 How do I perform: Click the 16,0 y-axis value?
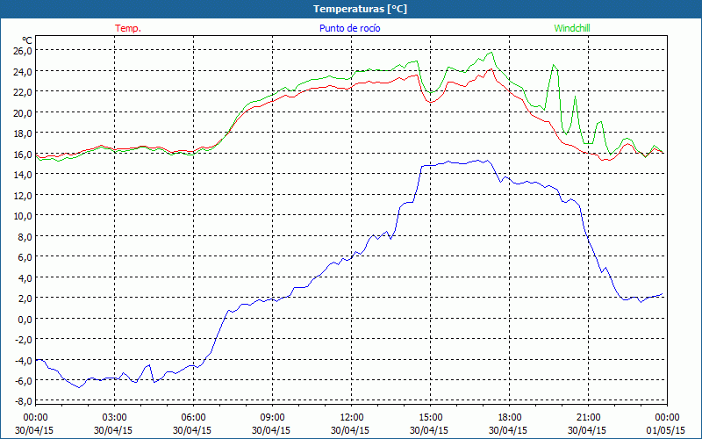click(x=23, y=155)
